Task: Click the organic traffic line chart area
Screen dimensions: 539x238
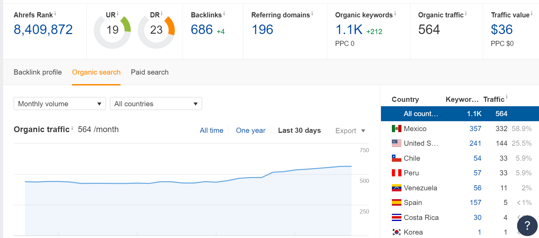Action: point(188,201)
